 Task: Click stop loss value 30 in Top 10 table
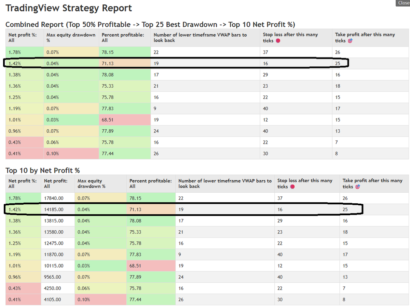click(307, 299)
